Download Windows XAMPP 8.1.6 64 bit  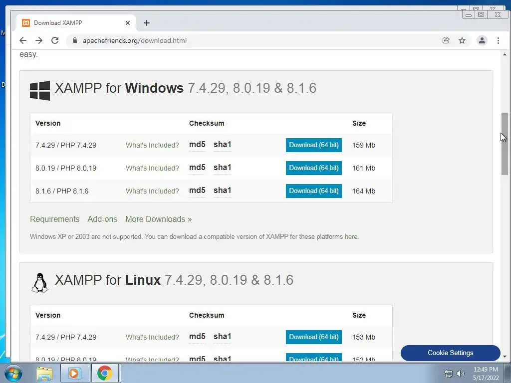click(313, 191)
